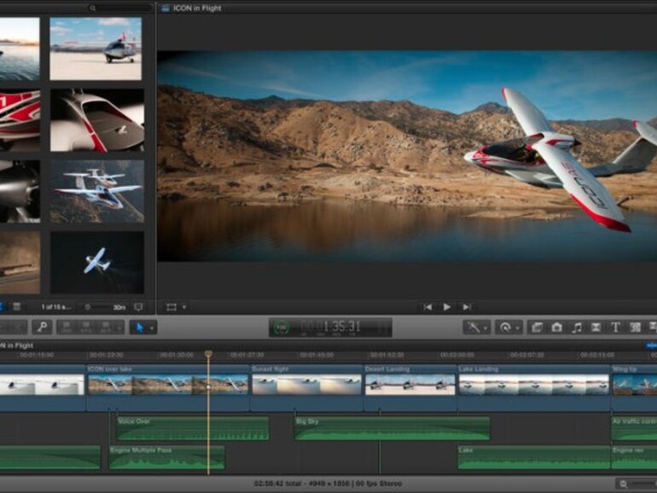Expand the Retime menu arrow

[517, 328]
